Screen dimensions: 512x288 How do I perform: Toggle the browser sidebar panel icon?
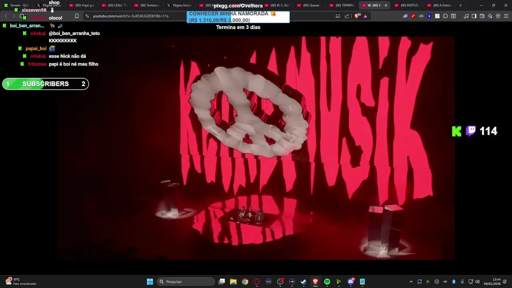click(474, 16)
